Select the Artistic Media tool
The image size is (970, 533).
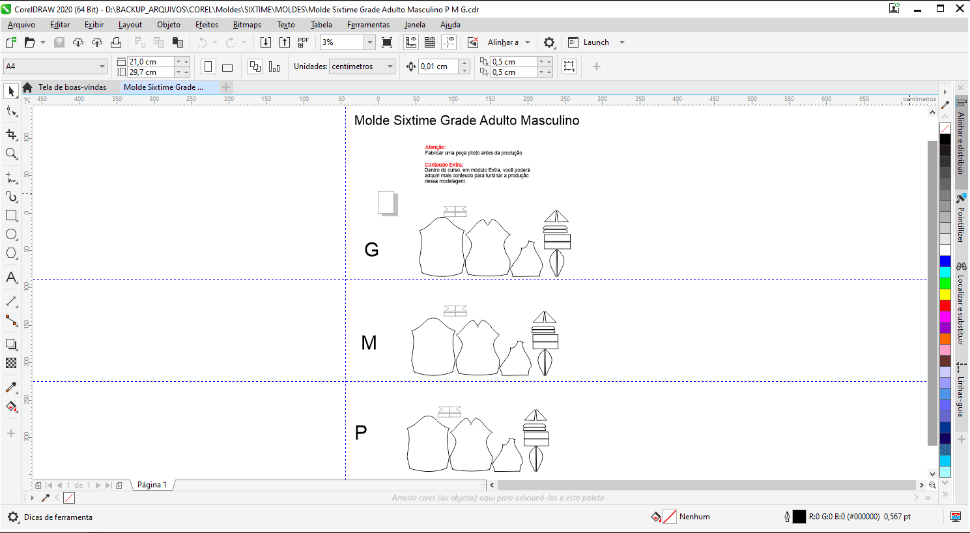(x=11, y=196)
